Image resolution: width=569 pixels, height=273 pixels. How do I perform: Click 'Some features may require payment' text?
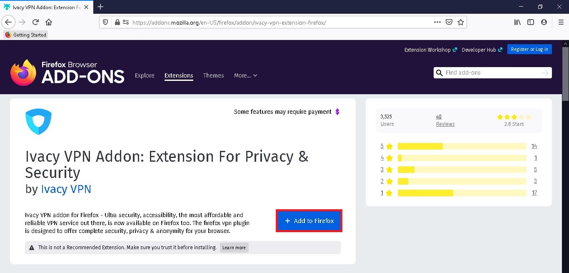tap(283, 112)
